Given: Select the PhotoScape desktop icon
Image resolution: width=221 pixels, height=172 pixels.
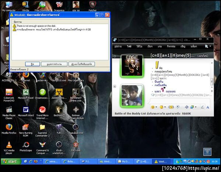Looking at the screenshot, I should click(26, 146).
